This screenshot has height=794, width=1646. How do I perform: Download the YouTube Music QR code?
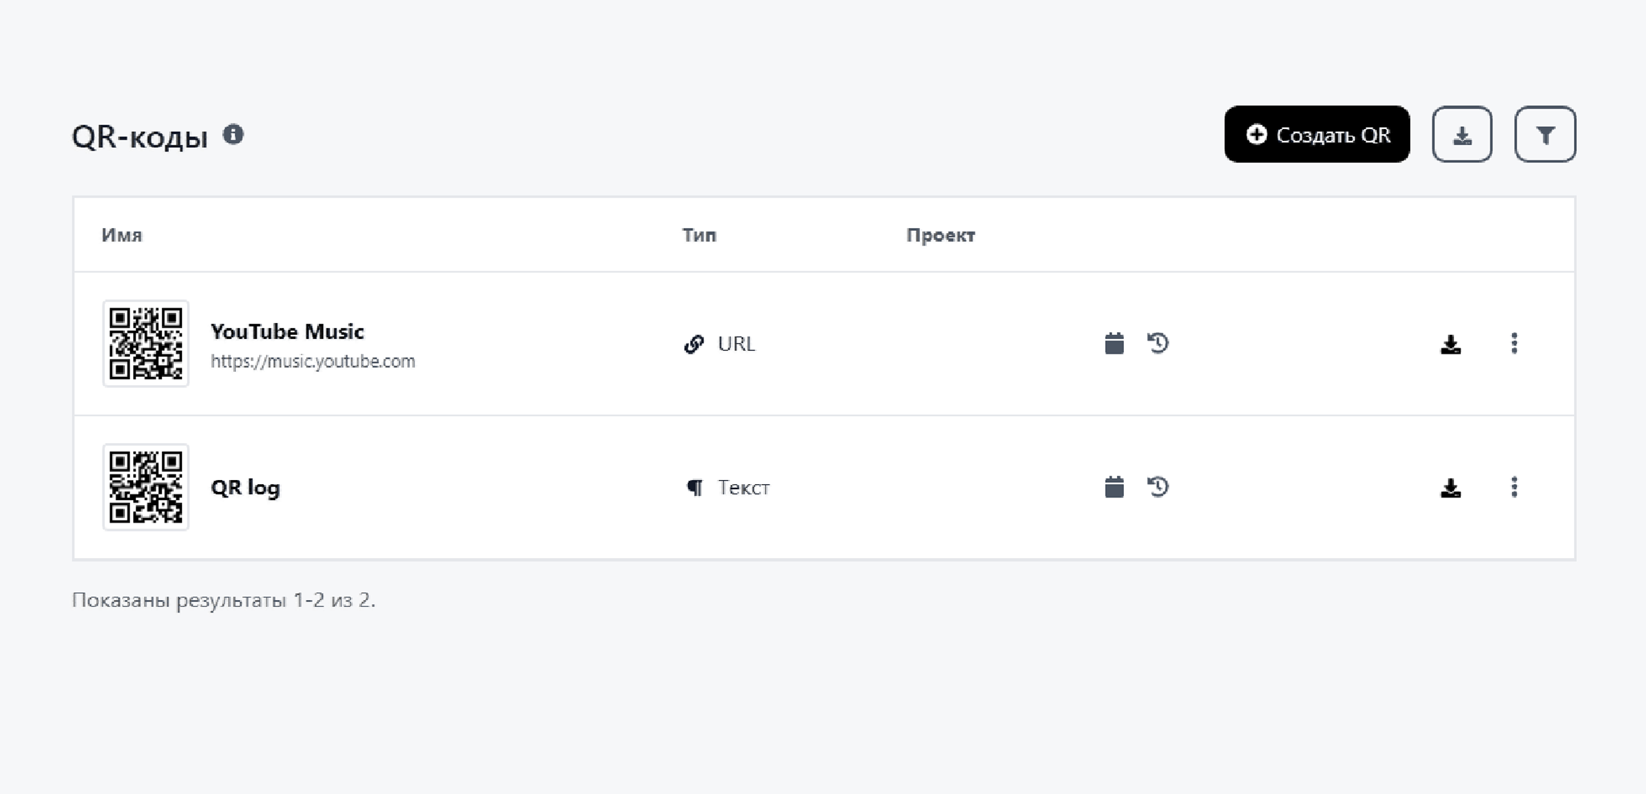tap(1451, 344)
